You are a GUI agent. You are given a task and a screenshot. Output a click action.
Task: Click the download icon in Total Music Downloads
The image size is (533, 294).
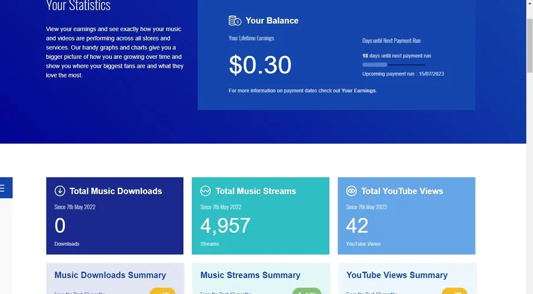[60, 191]
